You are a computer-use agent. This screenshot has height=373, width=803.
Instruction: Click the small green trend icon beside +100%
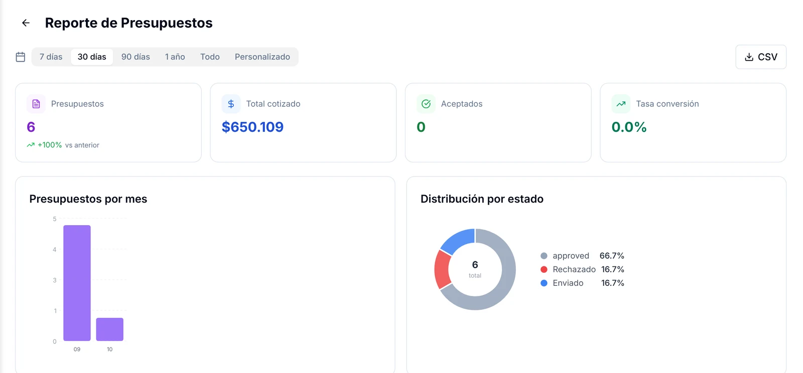point(31,145)
